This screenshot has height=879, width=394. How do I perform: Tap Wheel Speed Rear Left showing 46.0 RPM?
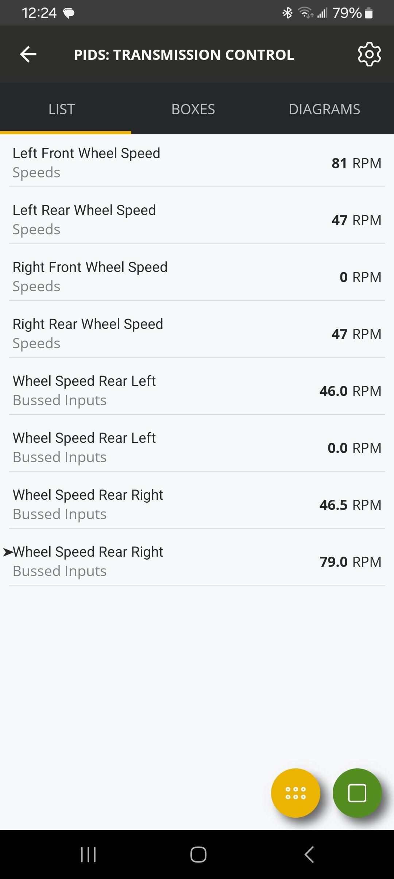coord(197,390)
